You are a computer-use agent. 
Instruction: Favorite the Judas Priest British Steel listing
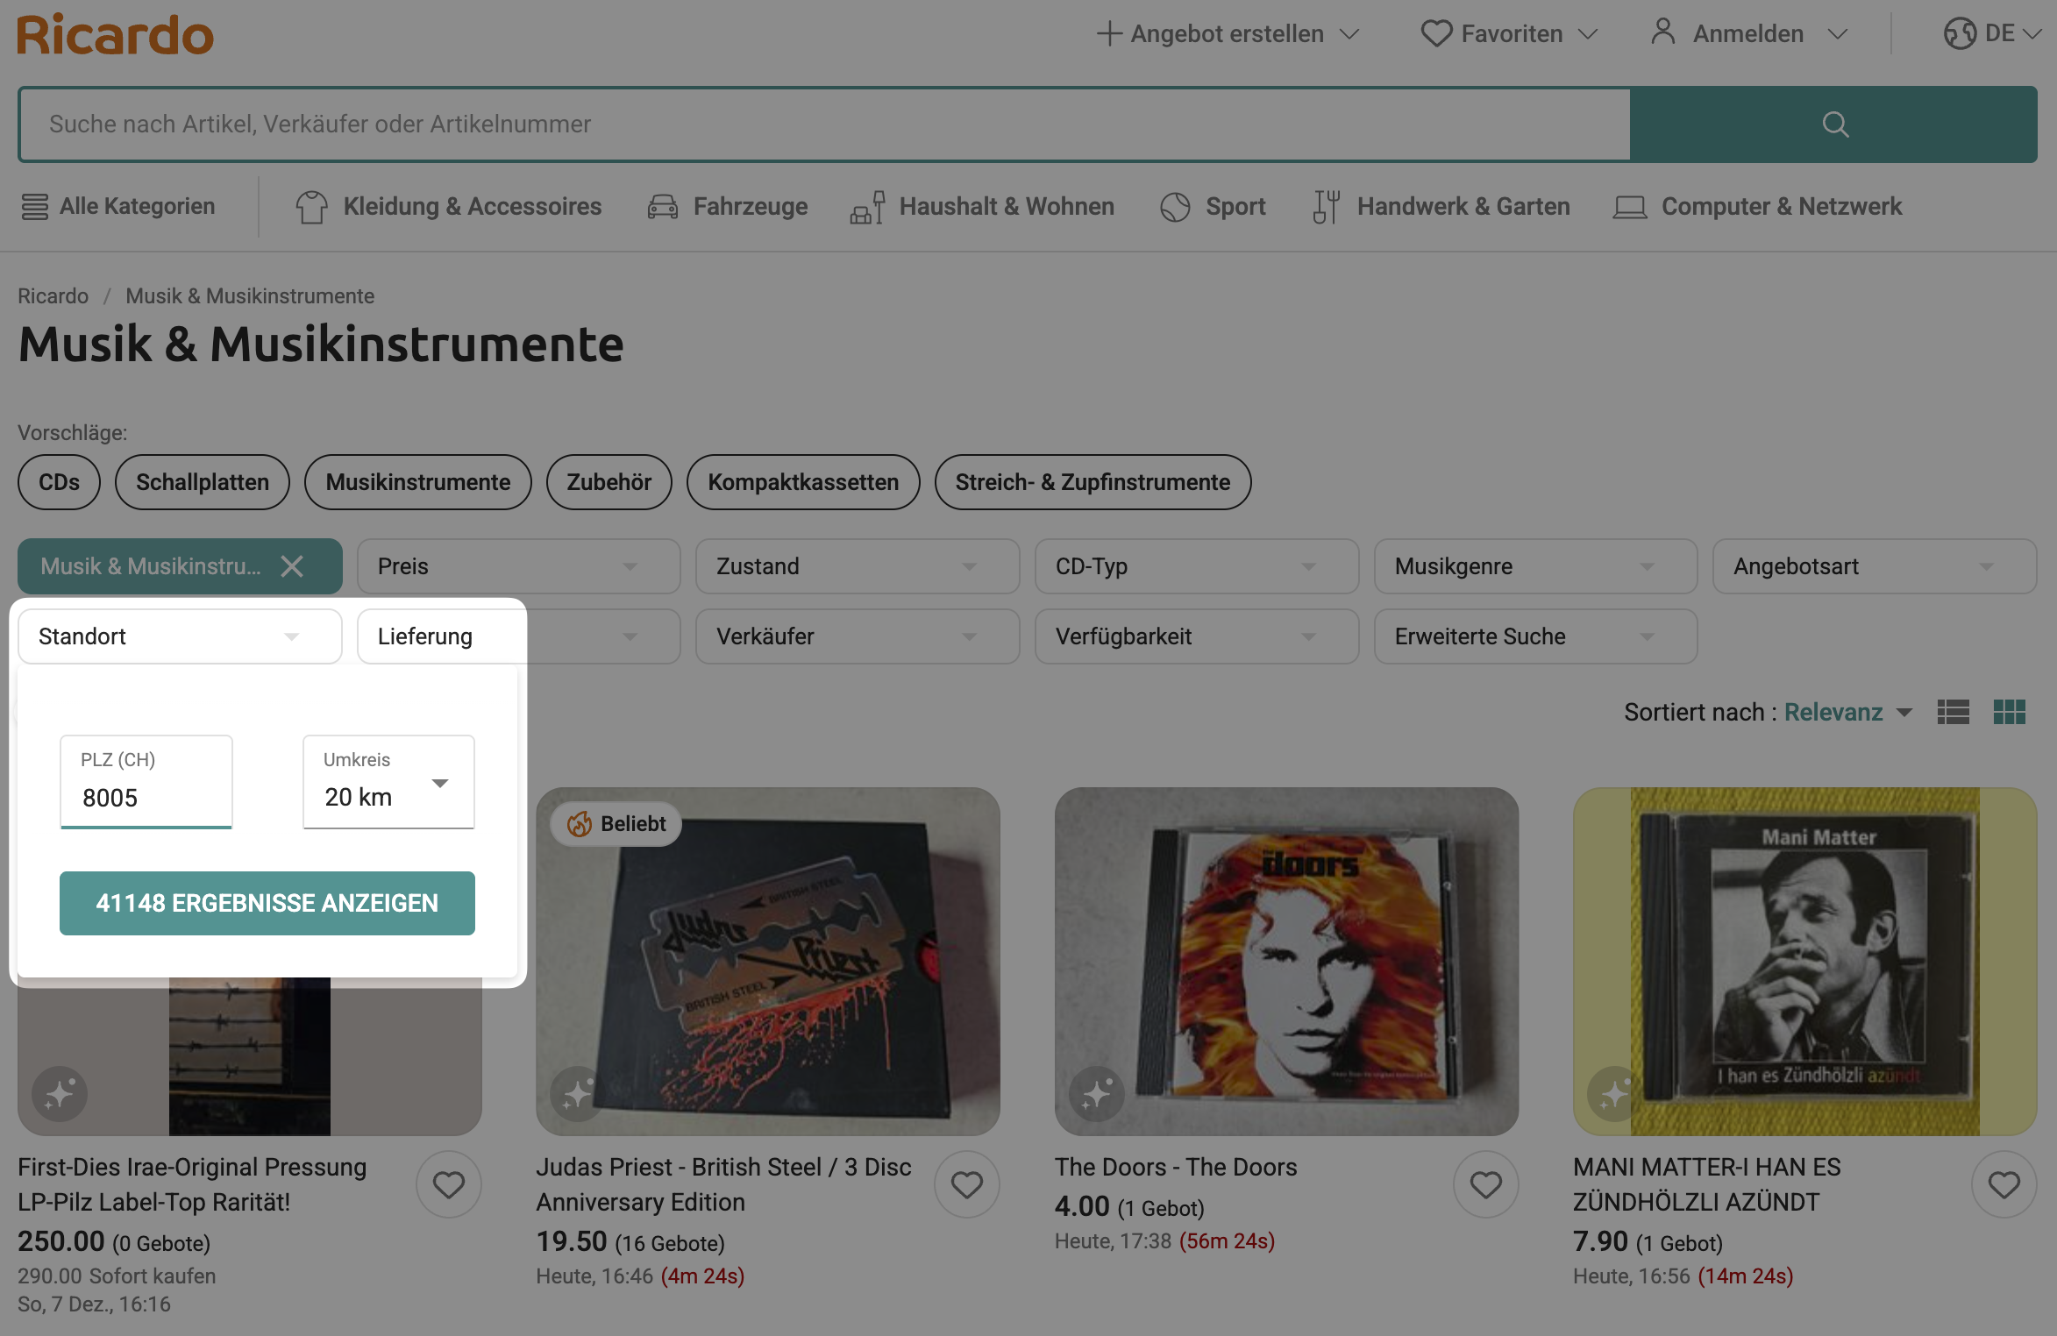point(966,1185)
